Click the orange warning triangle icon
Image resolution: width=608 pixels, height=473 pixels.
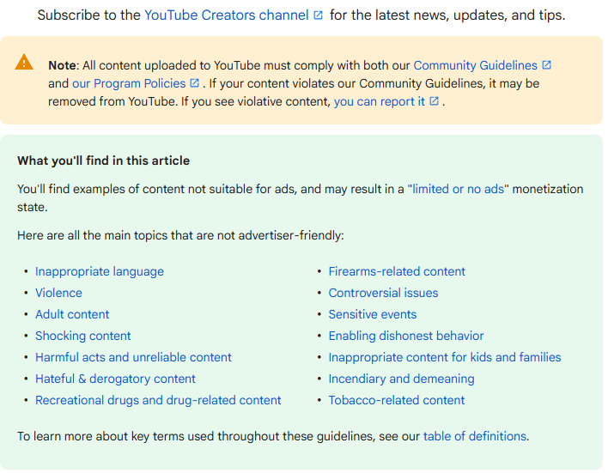click(x=25, y=63)
